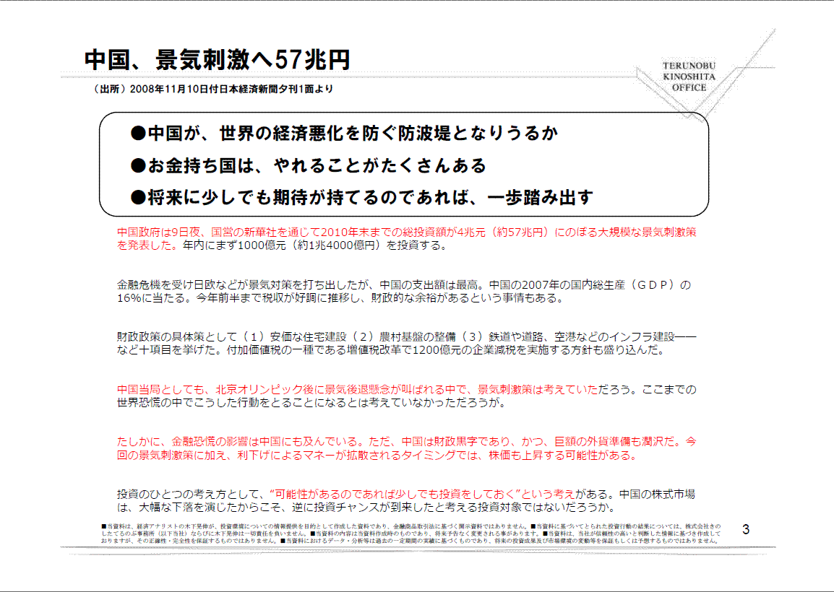This screenshot has width=834, height=592.
Task: Click the bullet dot before 中国が
Action: tap(138, 134)
